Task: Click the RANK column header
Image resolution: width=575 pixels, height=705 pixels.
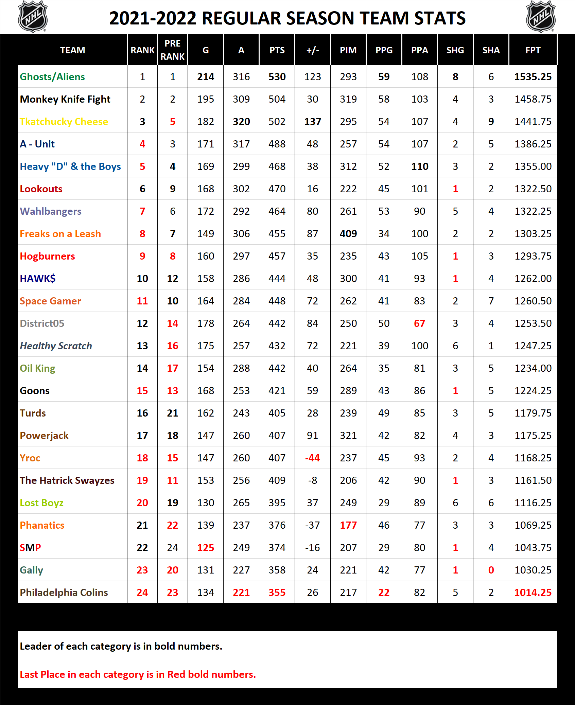Action: click(142, 50)
